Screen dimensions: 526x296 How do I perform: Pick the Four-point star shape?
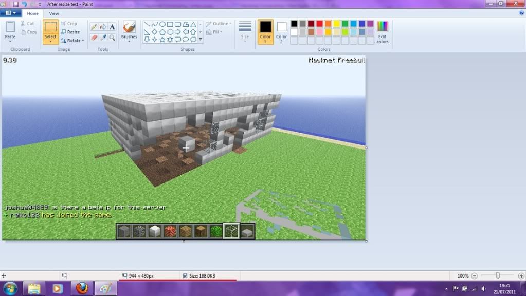click(x=154, y=40)
